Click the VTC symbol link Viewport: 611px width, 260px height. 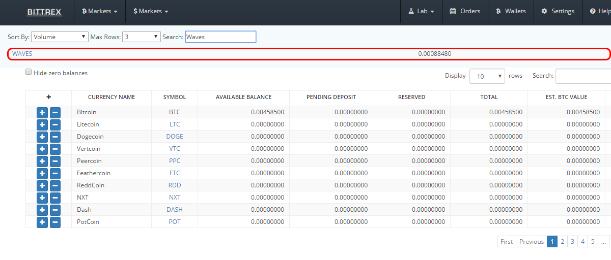pos(175,149)
